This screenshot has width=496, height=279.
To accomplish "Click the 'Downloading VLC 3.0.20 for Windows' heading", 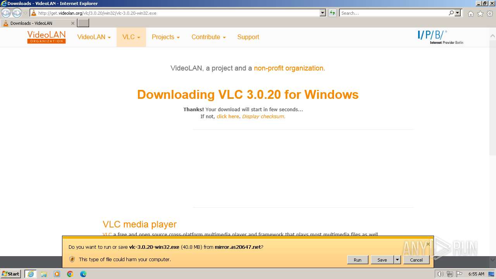I will (248, 95).
